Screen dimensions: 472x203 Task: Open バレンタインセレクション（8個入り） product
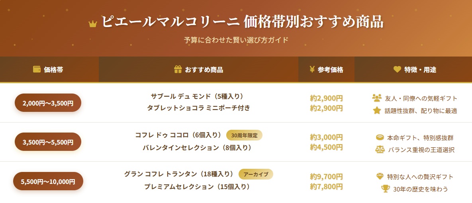[198, 148]
